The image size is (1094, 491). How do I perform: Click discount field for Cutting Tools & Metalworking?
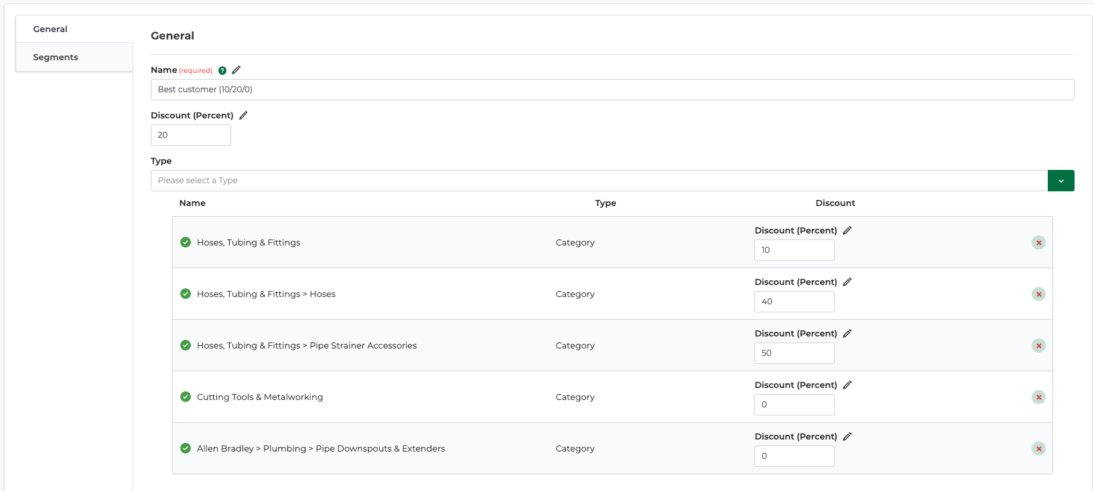pyautogui.click(x=795, y=405)
